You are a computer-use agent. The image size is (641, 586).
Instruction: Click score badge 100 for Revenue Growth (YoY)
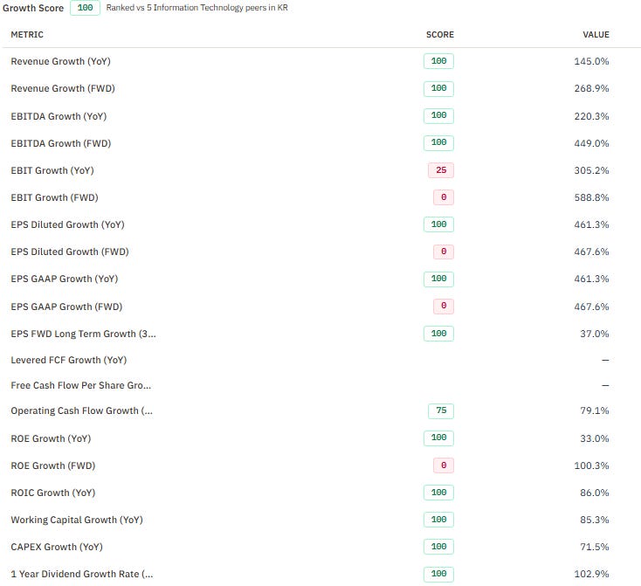[438, 61]
